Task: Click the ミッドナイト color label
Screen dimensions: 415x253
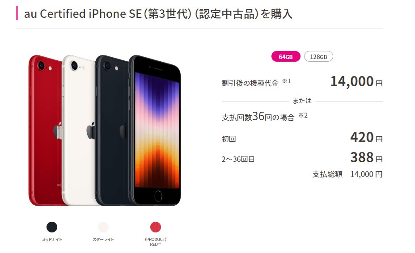Action: [52, 240]
